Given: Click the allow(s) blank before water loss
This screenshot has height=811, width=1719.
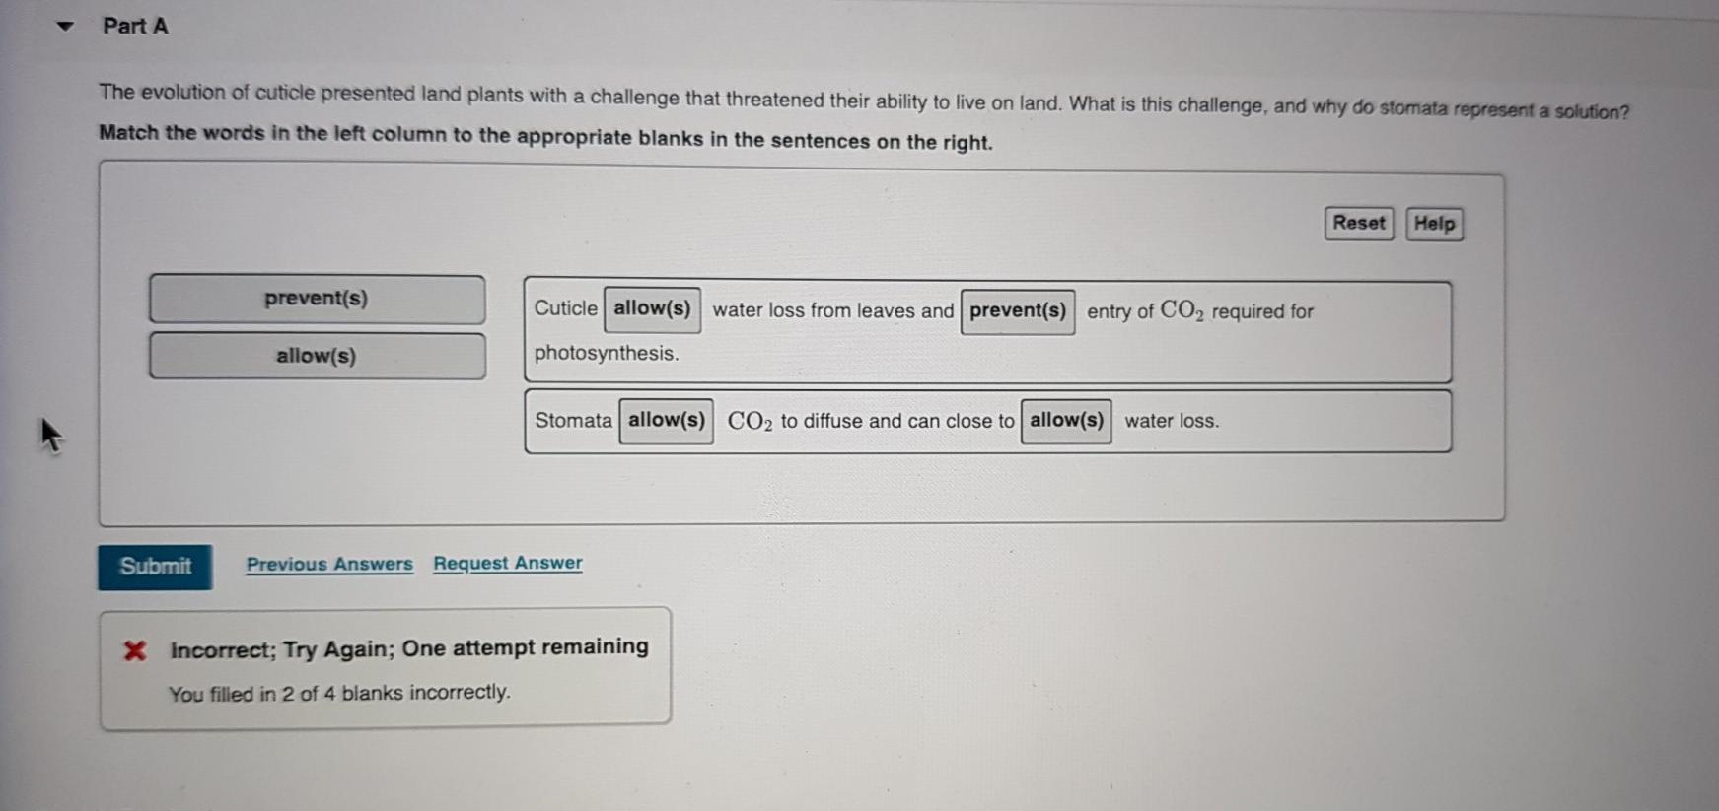Looking at the screenshot, I should (1066, 421).
